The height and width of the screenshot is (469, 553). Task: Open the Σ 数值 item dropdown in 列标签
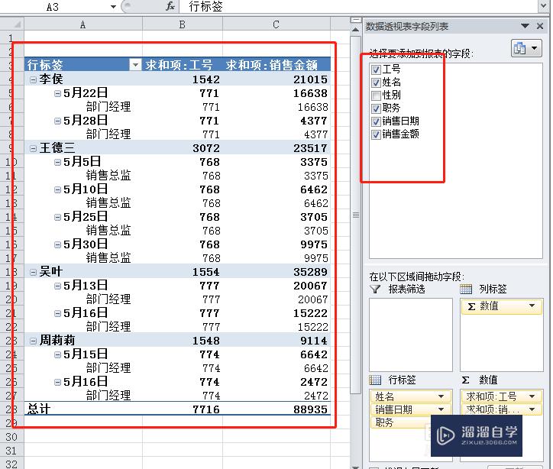(x=532, y=306)
